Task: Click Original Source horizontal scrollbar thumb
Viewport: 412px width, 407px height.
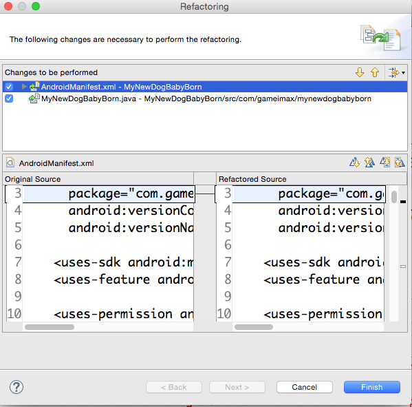Action: click(x=50, y=327)
